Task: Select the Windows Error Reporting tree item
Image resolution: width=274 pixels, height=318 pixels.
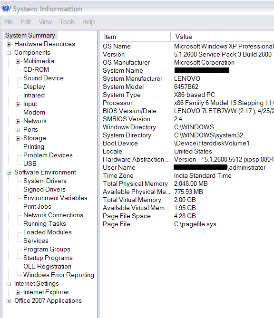Action: click(x=59, y=275)
